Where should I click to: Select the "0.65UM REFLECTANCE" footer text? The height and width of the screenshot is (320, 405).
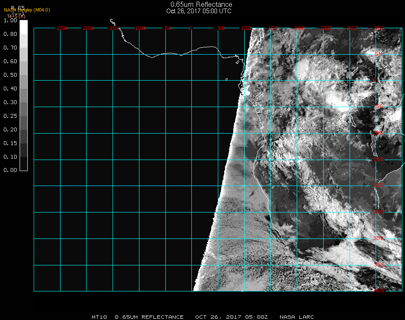(x=149, y=317)
